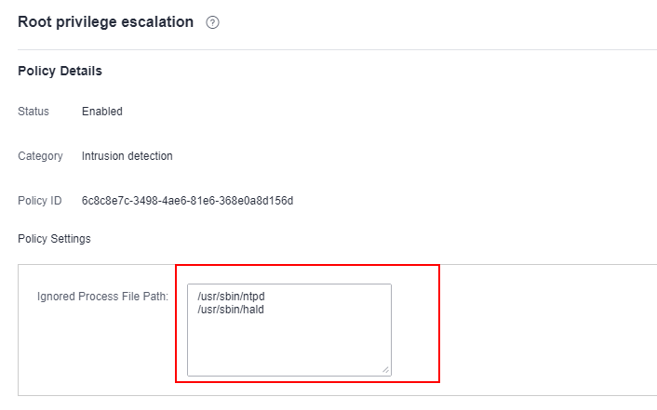Image resolution: width=657 pixels, height=410 pixels.
Task: Click the Category field label
Action: click(x=40, y=156)
